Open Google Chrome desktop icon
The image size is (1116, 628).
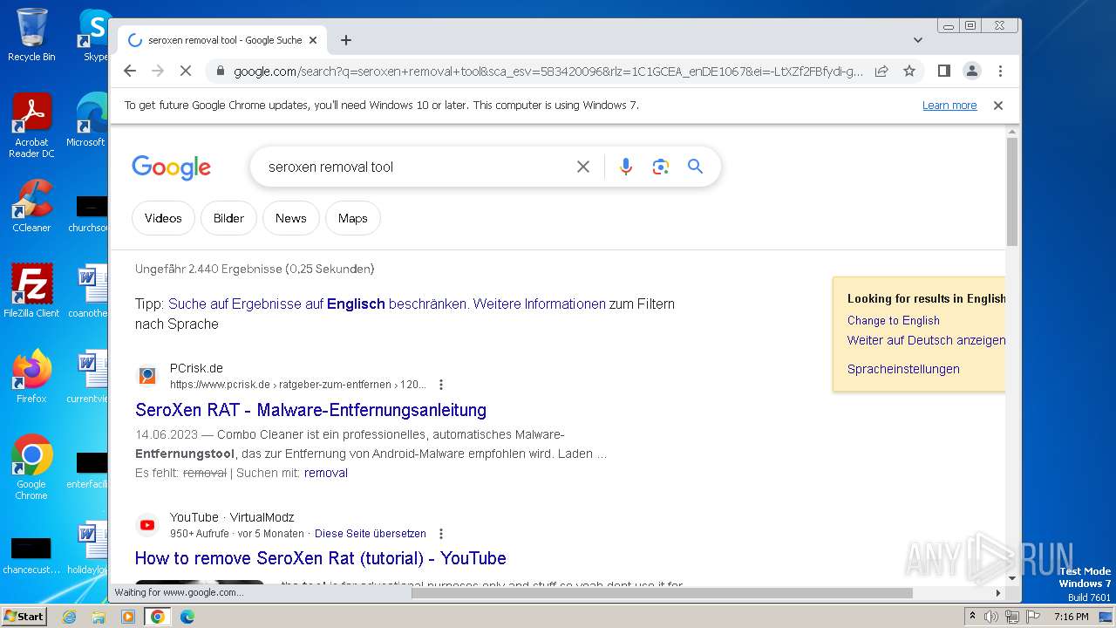(x=31, y=467)
